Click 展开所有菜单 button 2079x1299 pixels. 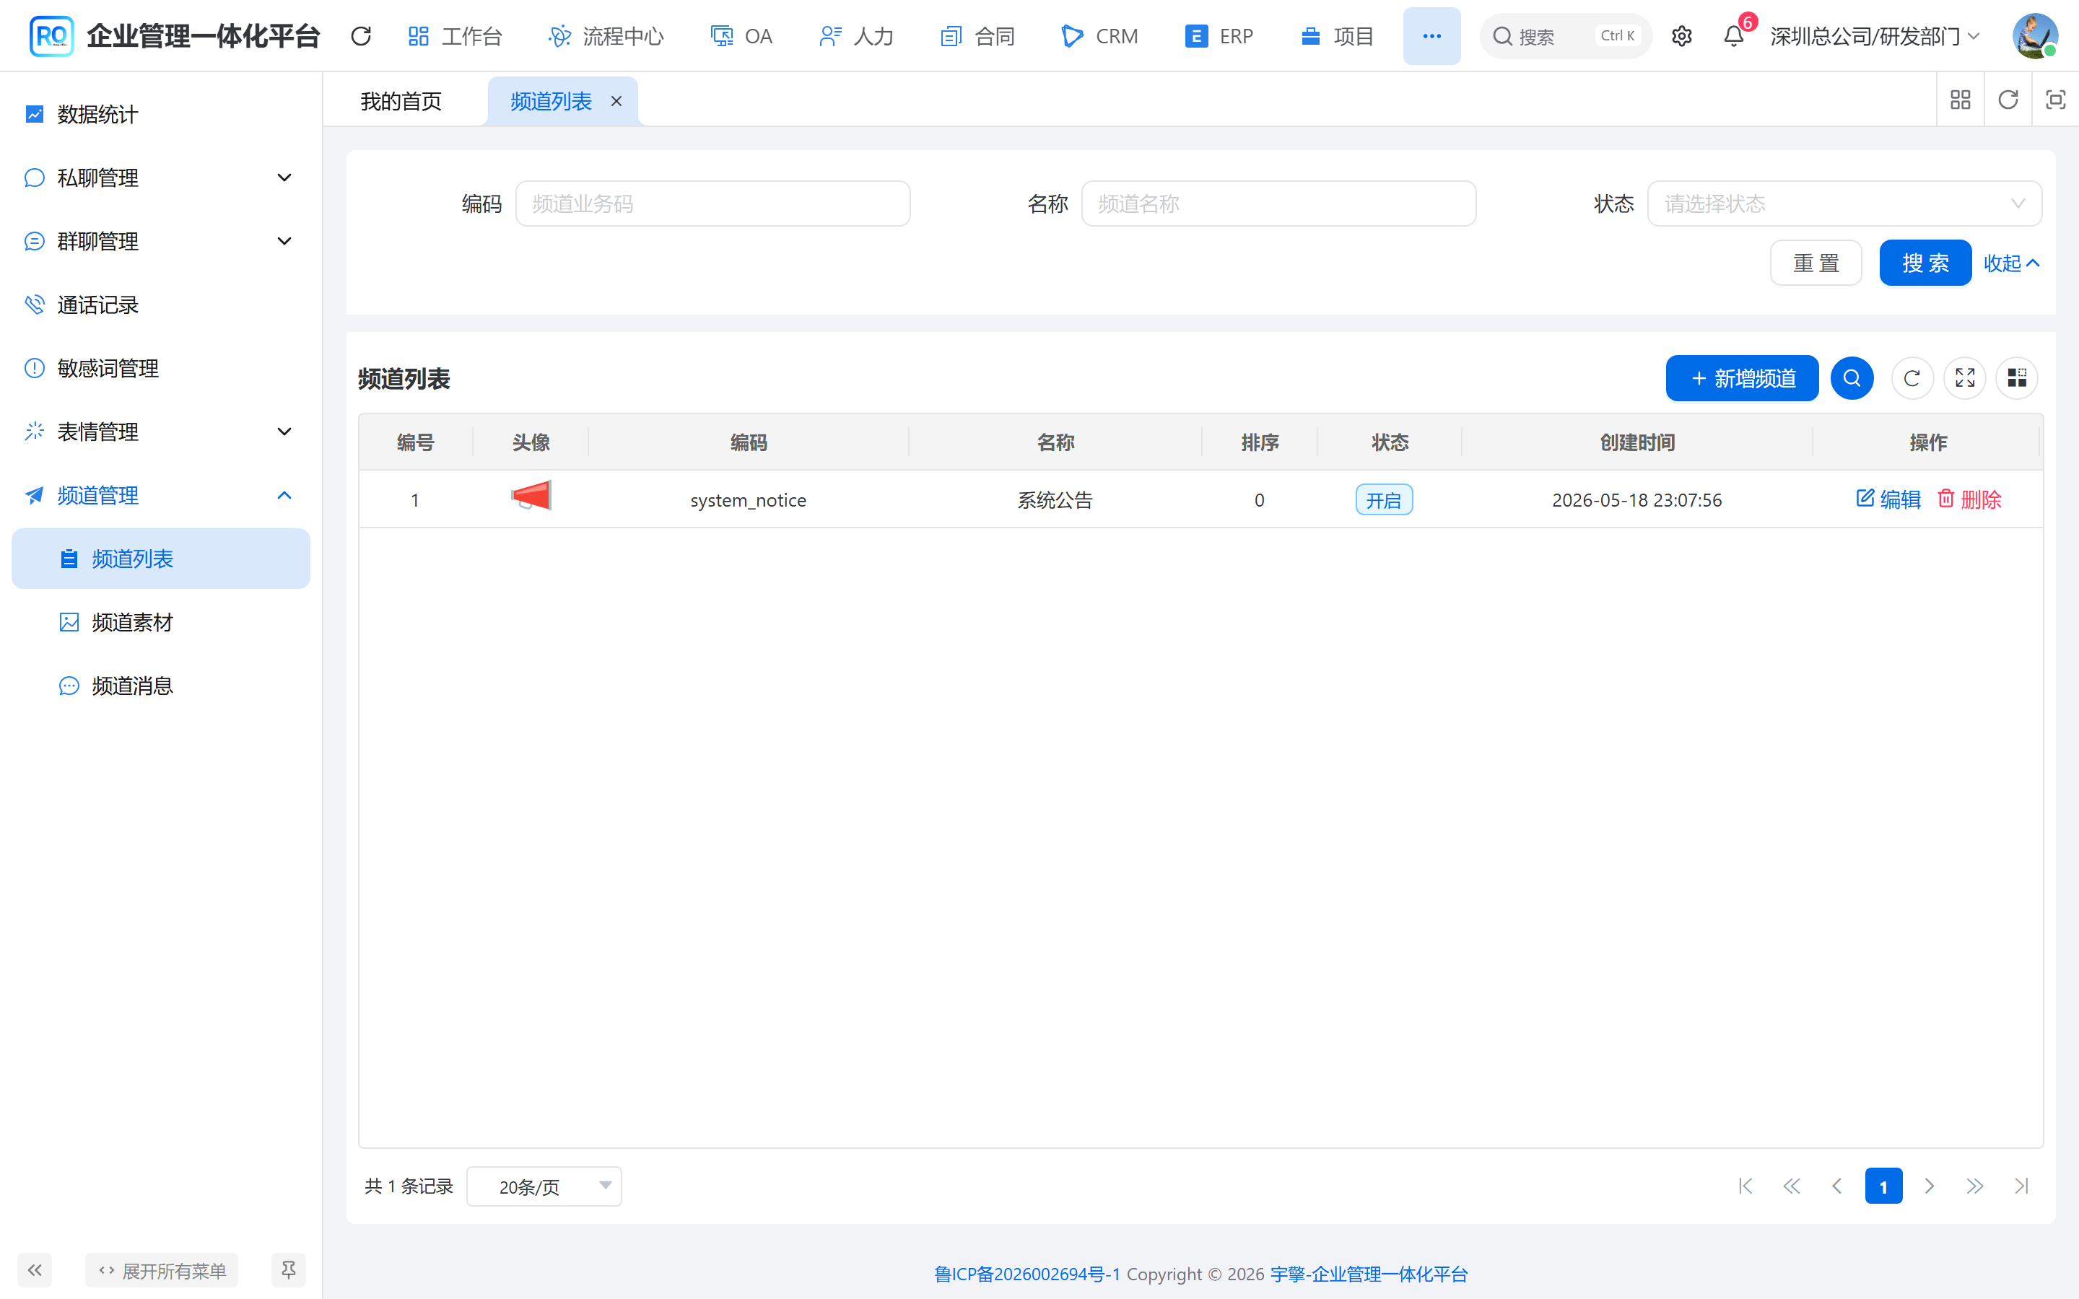pos(162,1270)
